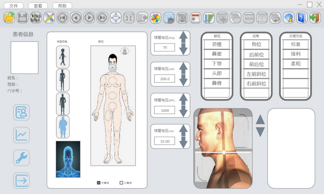The width and height of the screenshot is (324, 194).
Task: Choose 侧位 in the 视角 list
Action: coord(256,44)
